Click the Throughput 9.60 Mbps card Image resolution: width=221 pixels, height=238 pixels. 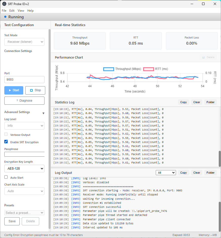80,41
